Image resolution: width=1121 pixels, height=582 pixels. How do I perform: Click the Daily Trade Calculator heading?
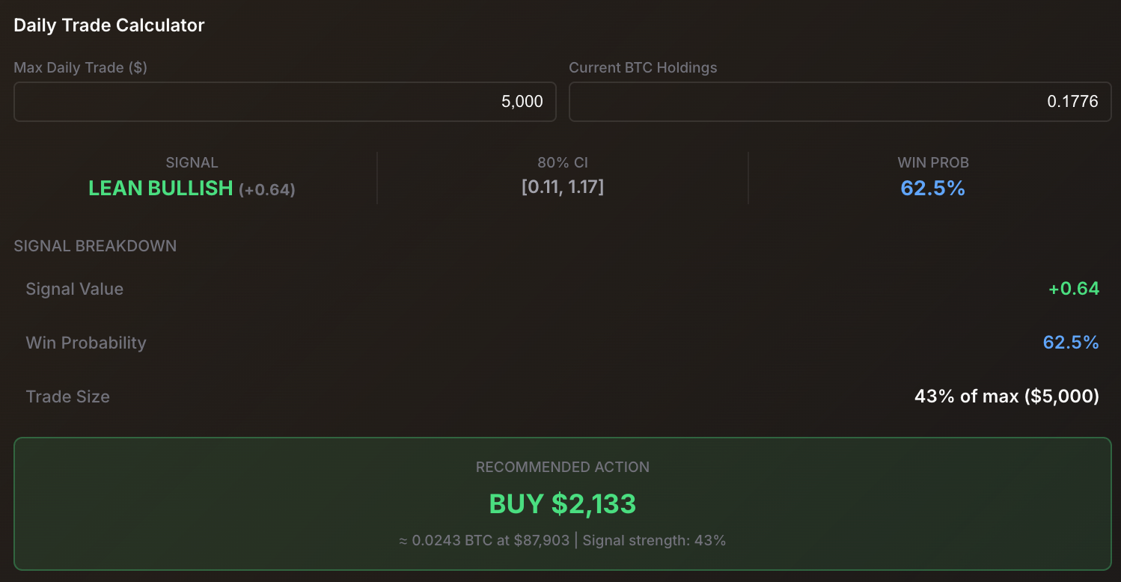coord(109,25)
